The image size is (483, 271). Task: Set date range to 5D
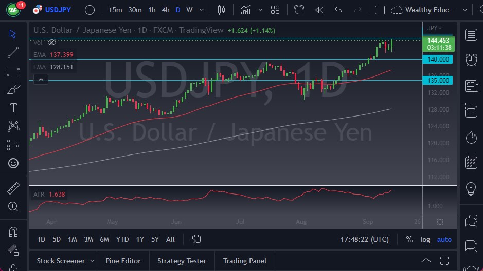(x=57, y=239)
